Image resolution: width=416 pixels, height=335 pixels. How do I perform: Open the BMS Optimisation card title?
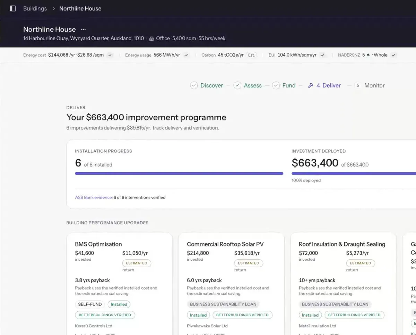pyautogui.click(x=98, y=244)
